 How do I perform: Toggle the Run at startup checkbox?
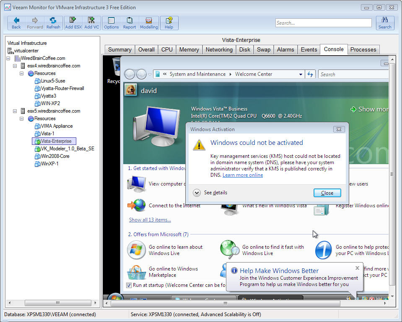coord(129,285)
